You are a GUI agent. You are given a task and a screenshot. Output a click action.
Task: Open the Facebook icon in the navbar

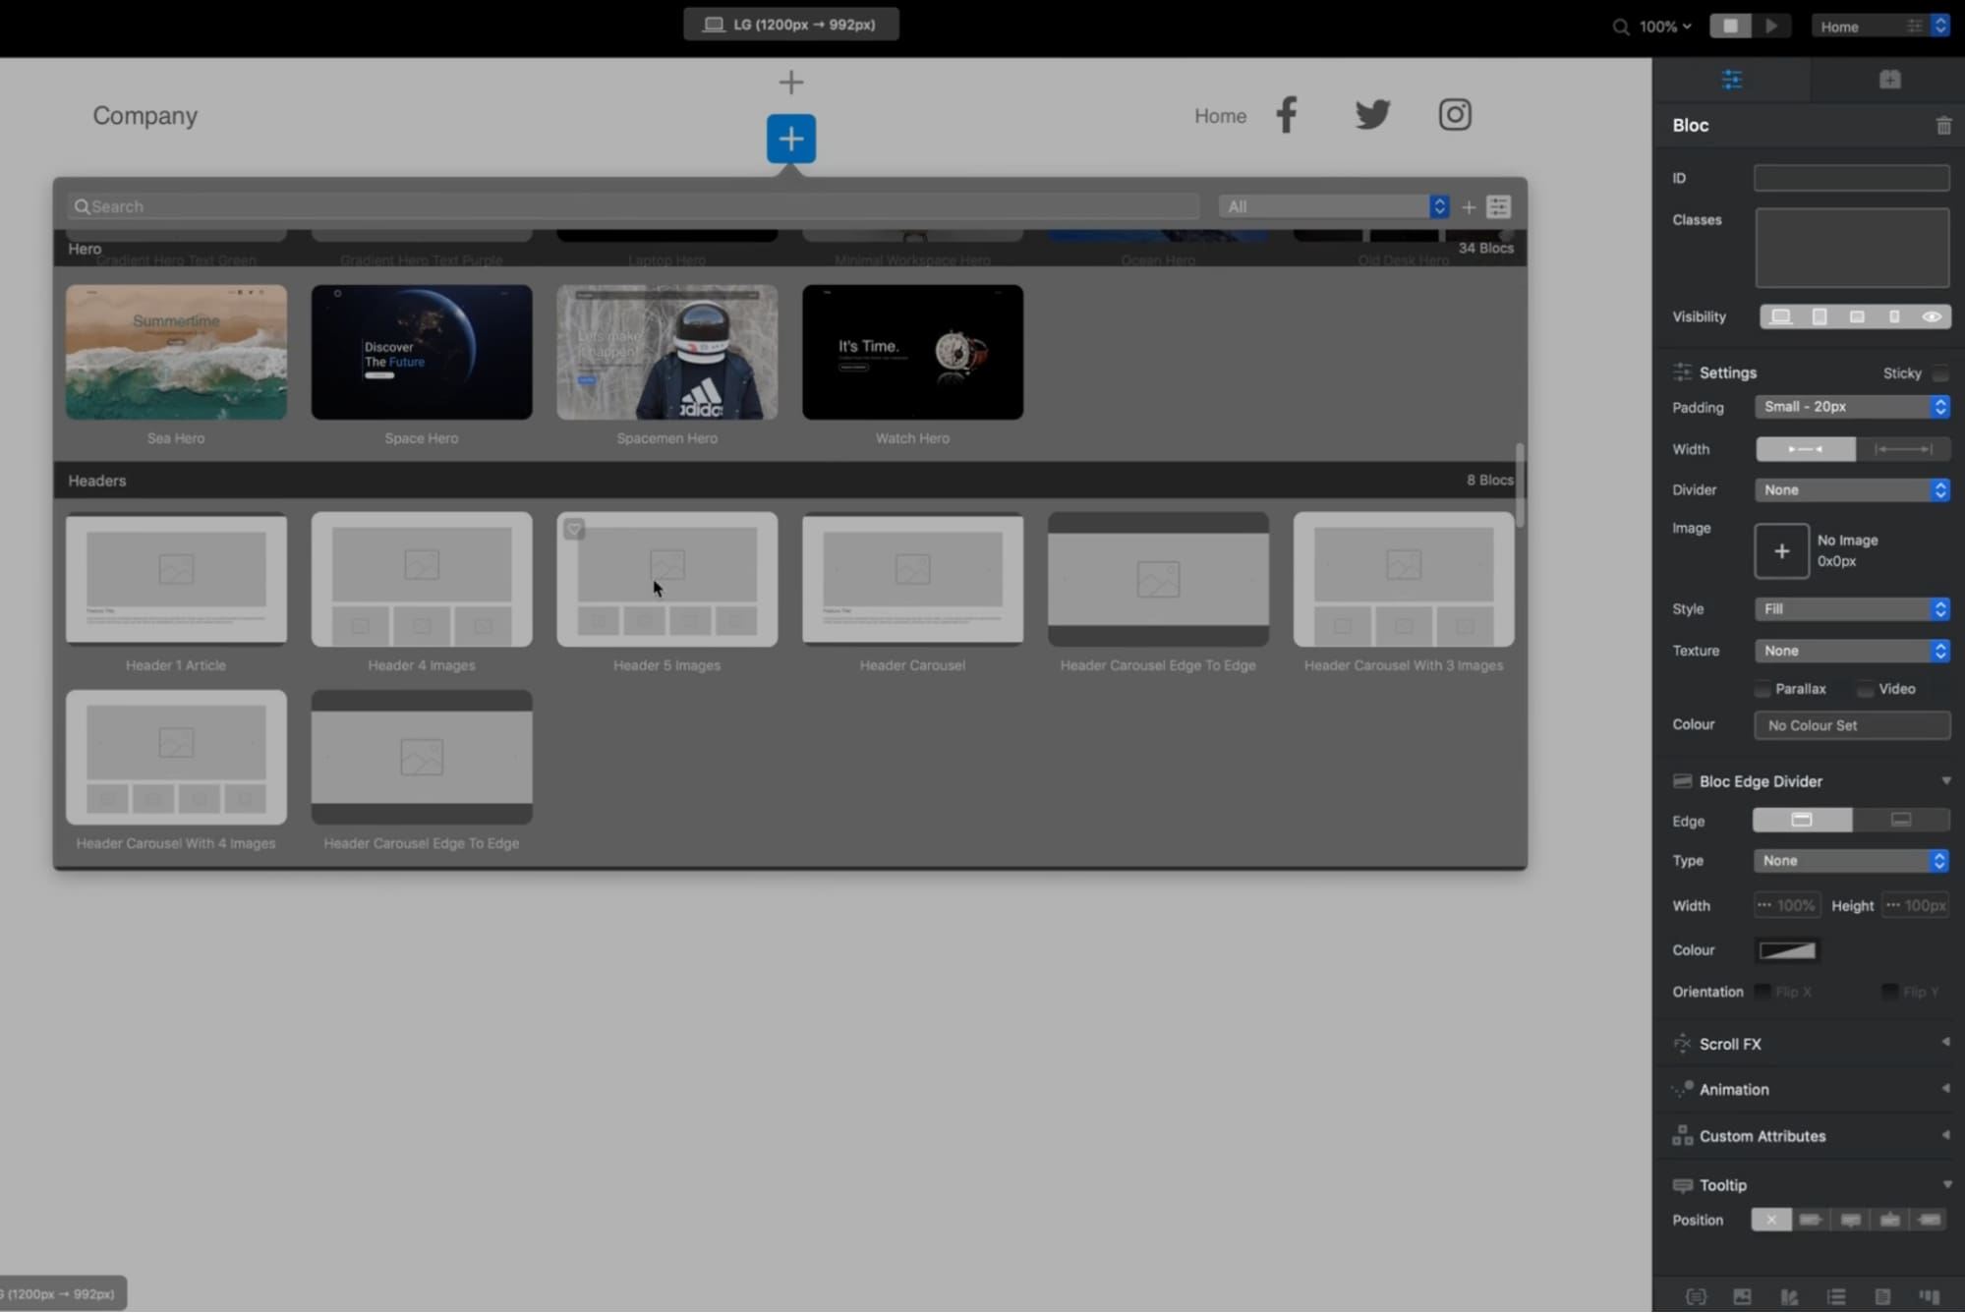pyautogui.click(x=1286, y=115)
